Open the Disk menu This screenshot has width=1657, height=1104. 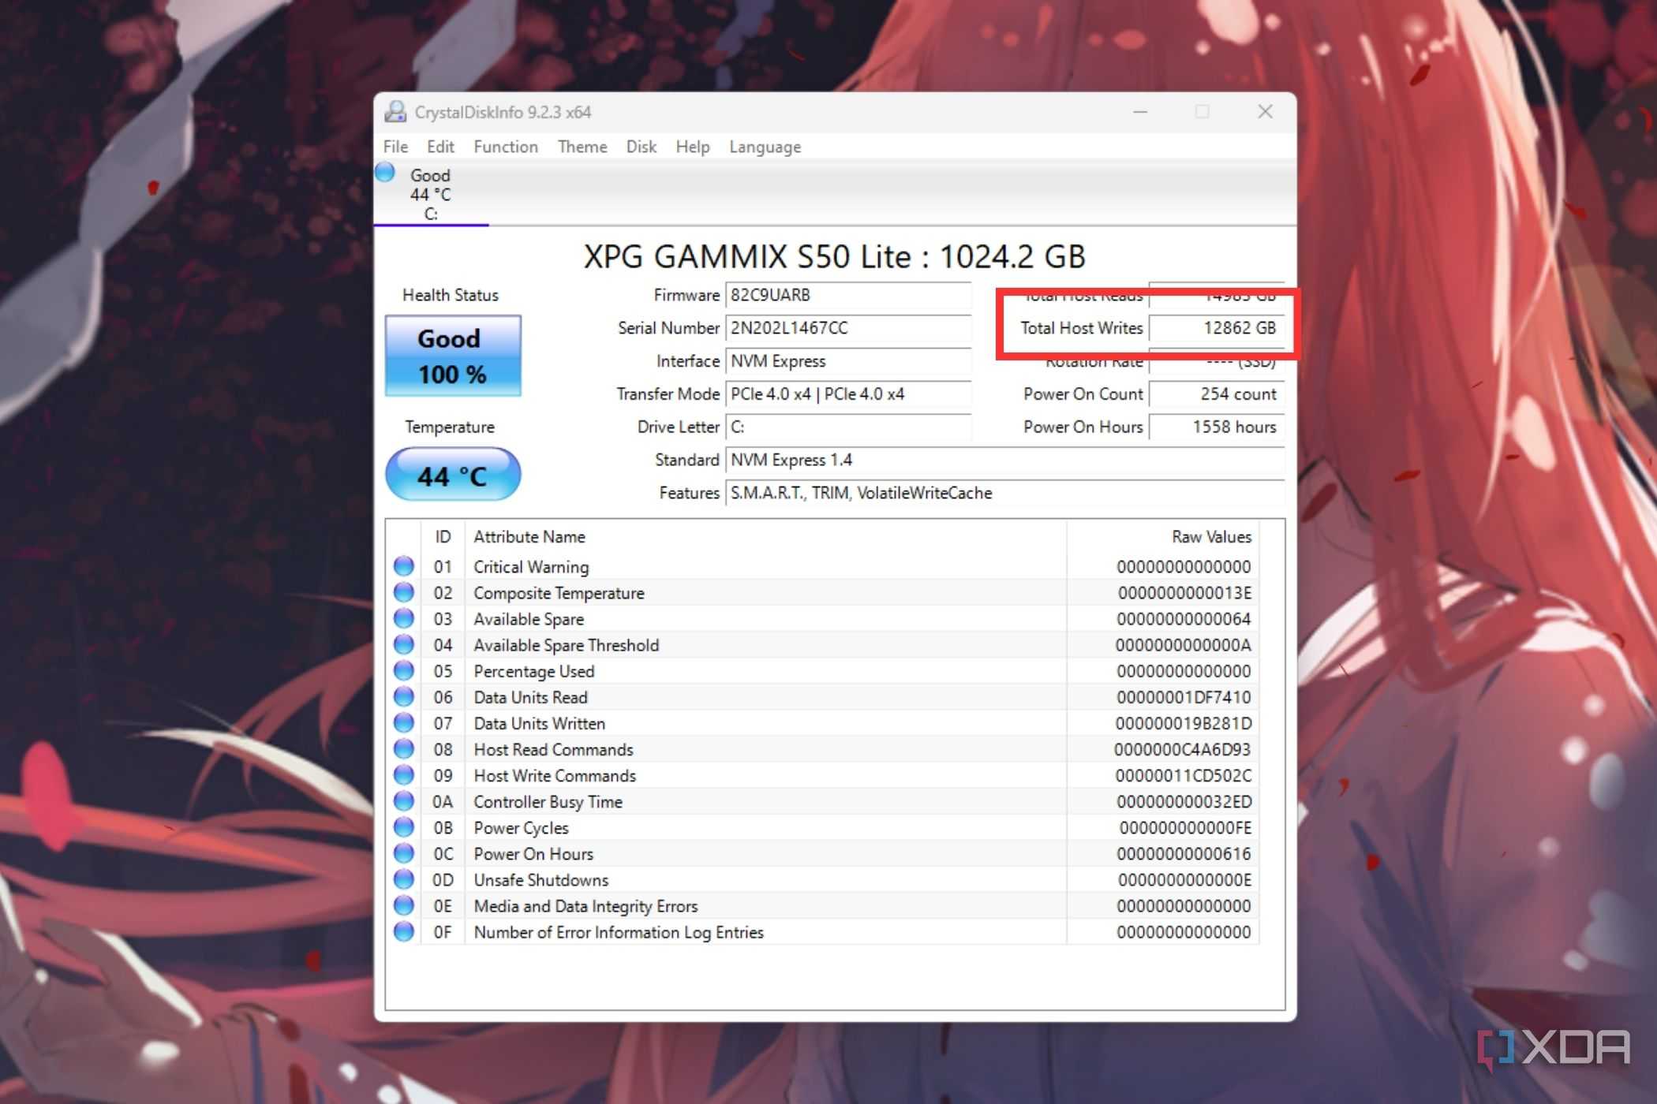[641, 147]
